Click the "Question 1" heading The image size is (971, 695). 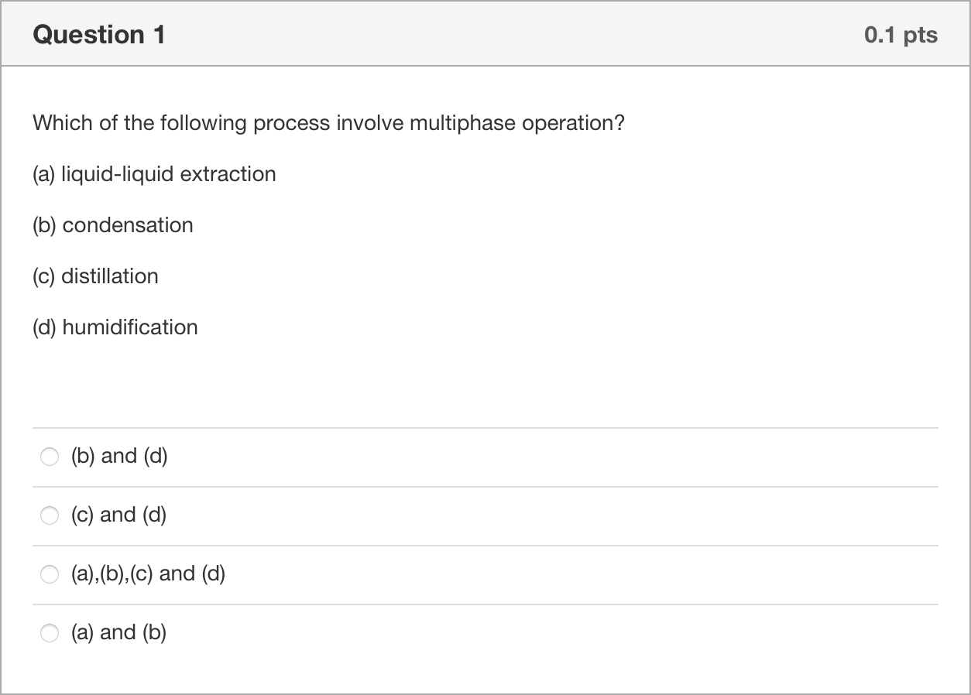coord(99,35)
